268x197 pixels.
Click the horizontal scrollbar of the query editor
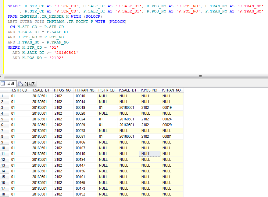point(136,76)
